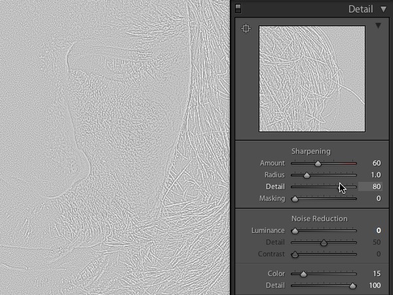Image resolution: width=393 pixels, height=295 pixels.
Task: Click the Contrast slider label
Action: point(271,254)
